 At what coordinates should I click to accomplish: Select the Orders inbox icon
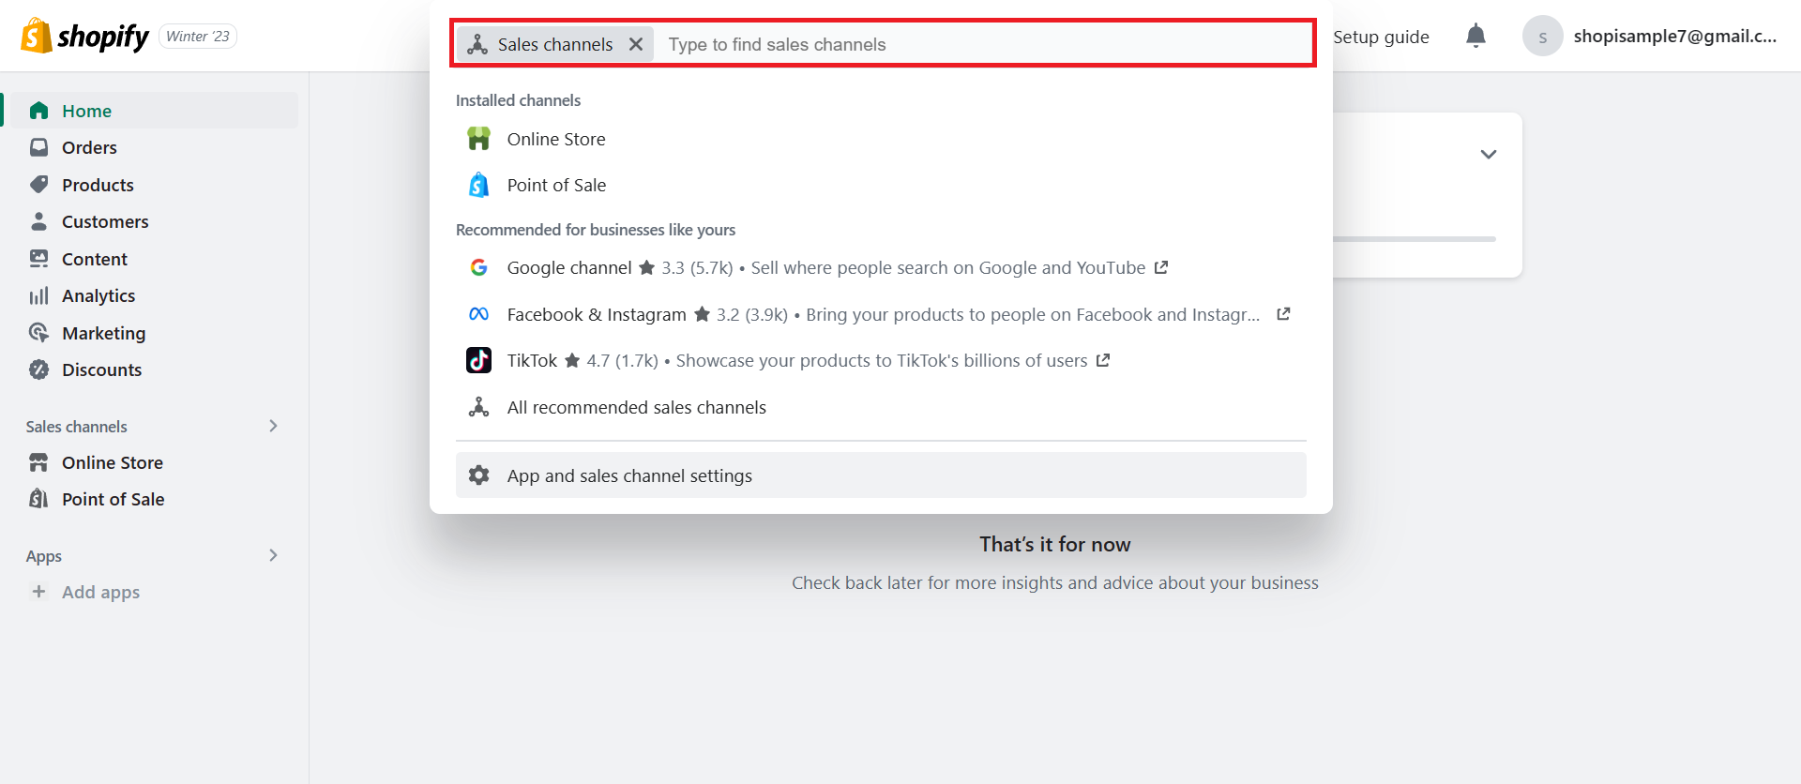click(38, 147)
